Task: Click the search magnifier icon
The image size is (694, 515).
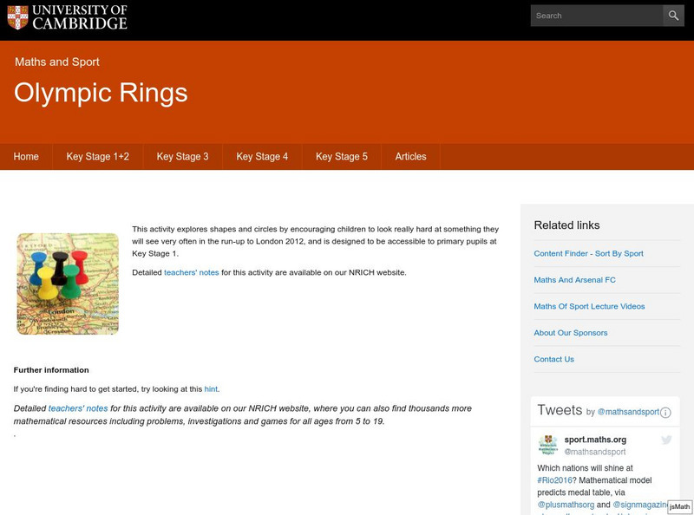Action: (674, 16)
